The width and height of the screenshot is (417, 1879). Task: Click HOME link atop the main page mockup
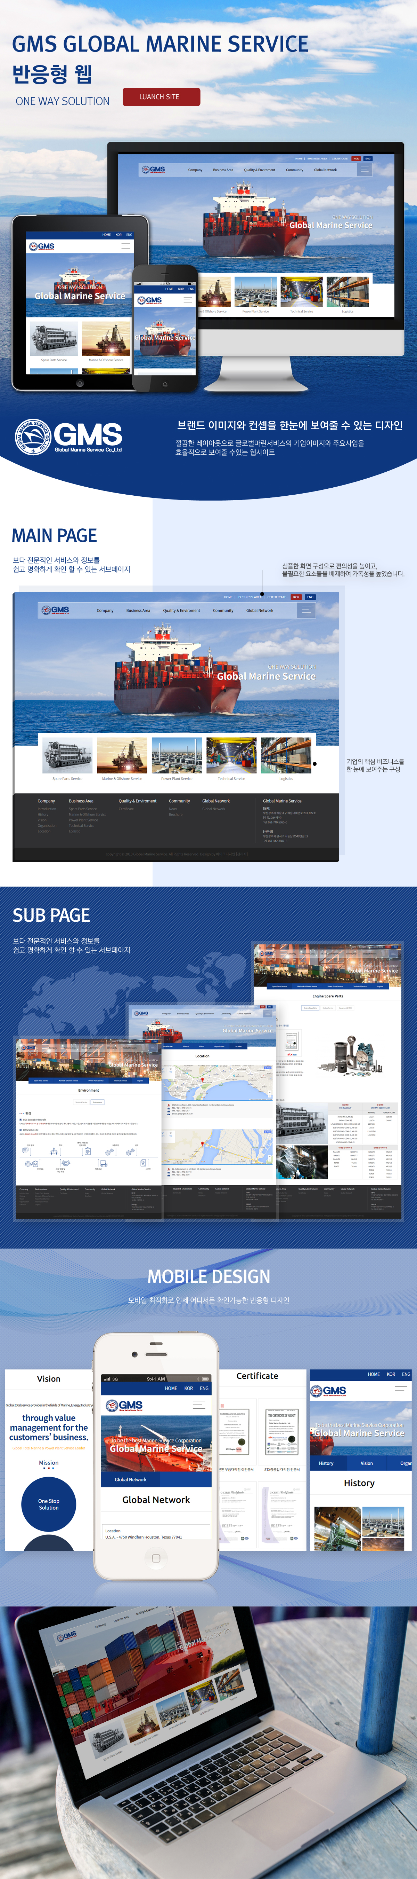coord(229,597)
